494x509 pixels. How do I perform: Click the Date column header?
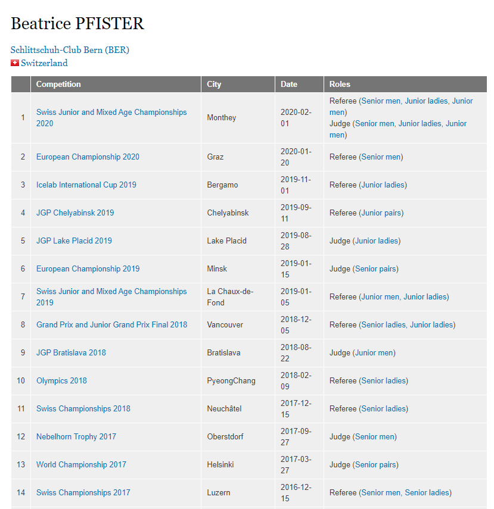click(x=289, y=85)
